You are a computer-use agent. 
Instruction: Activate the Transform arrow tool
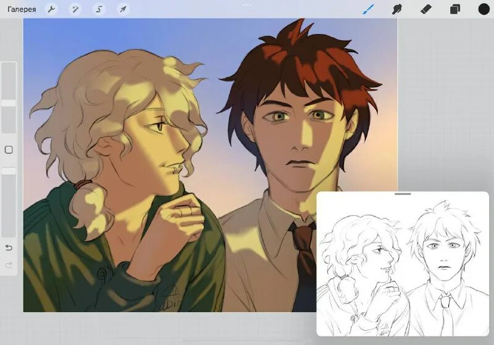(123, 9)
